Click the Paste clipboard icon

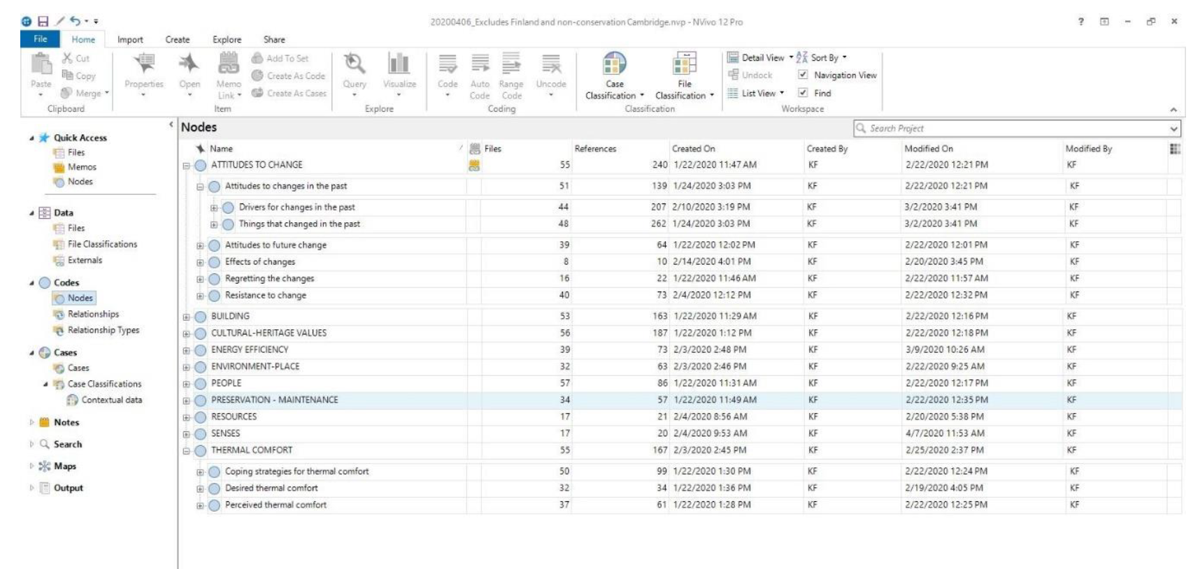pos(41,64)
